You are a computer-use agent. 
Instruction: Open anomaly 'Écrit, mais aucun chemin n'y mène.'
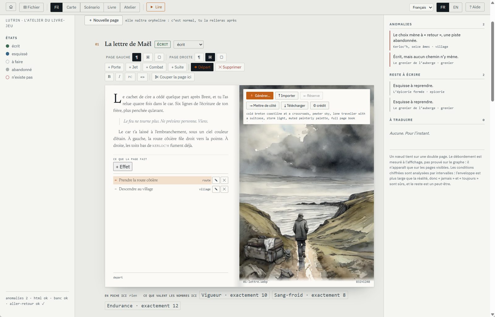click(x=437, y=59)
